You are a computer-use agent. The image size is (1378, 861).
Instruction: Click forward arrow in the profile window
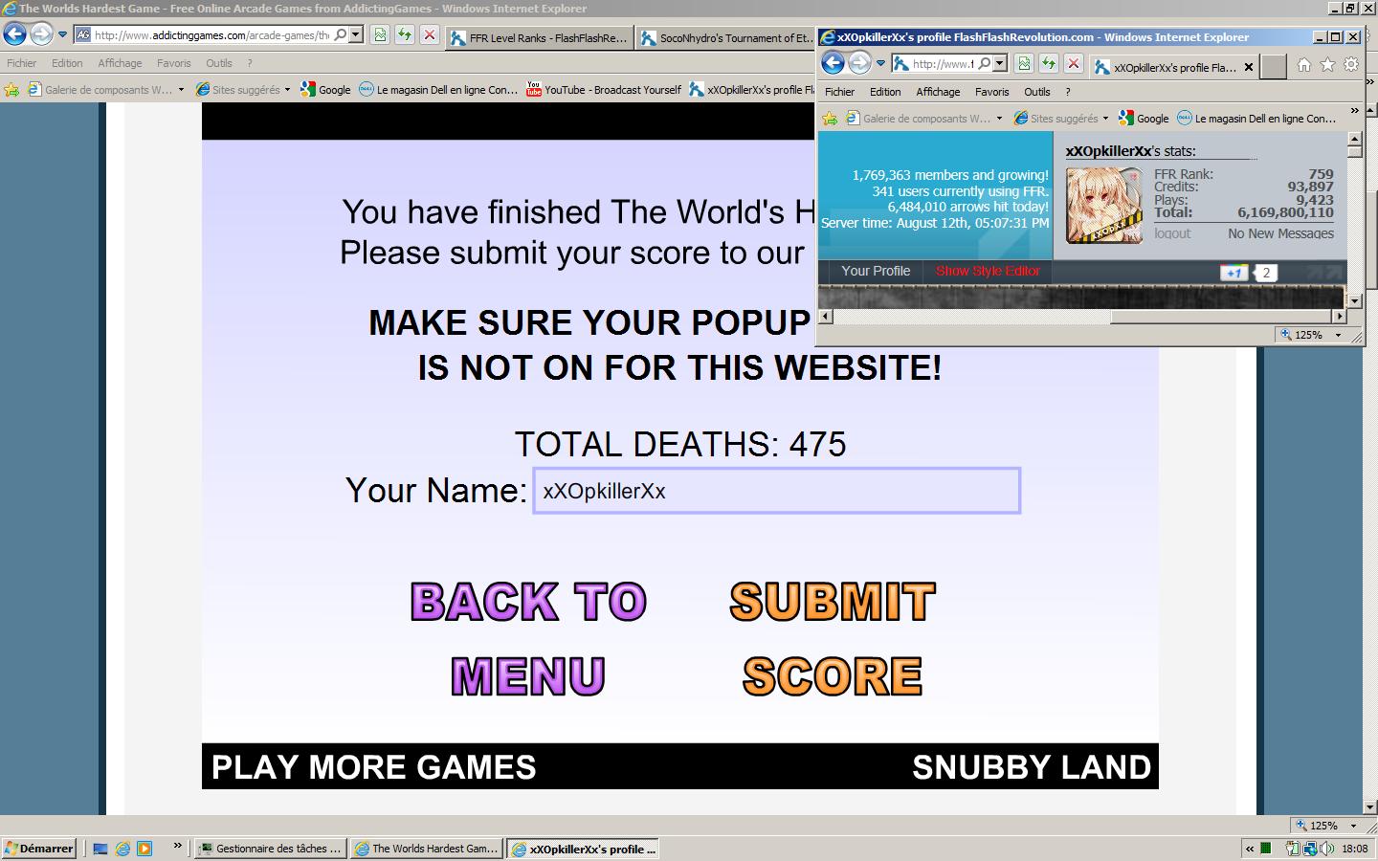click(x=859, y=64)
